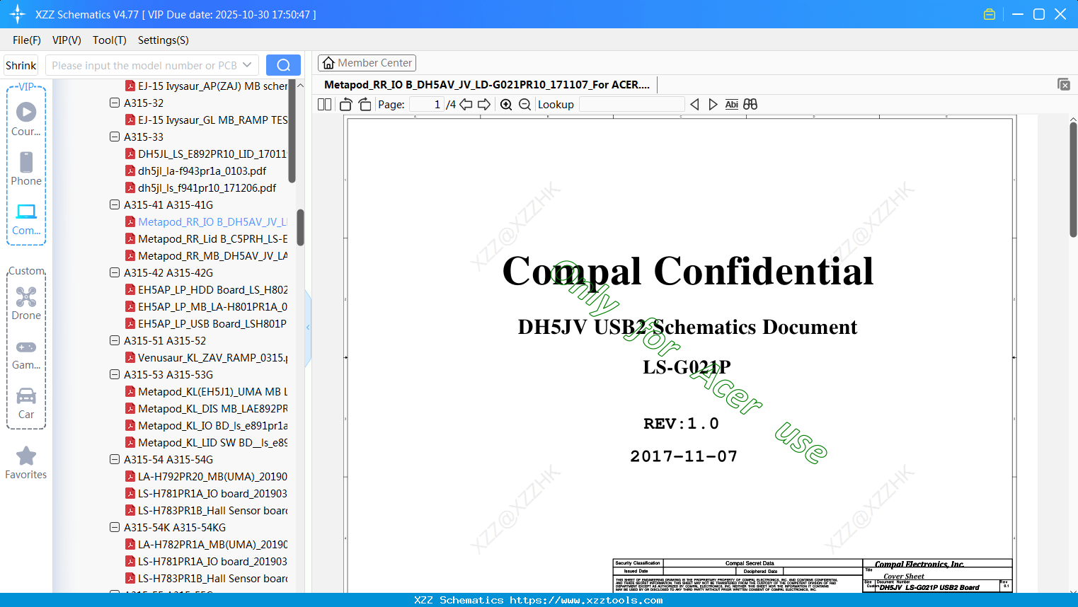The image size is (1078, 607).
Task: Open Metapod_RR_Lid B_C5PRH file
Action: coord(207,238)
